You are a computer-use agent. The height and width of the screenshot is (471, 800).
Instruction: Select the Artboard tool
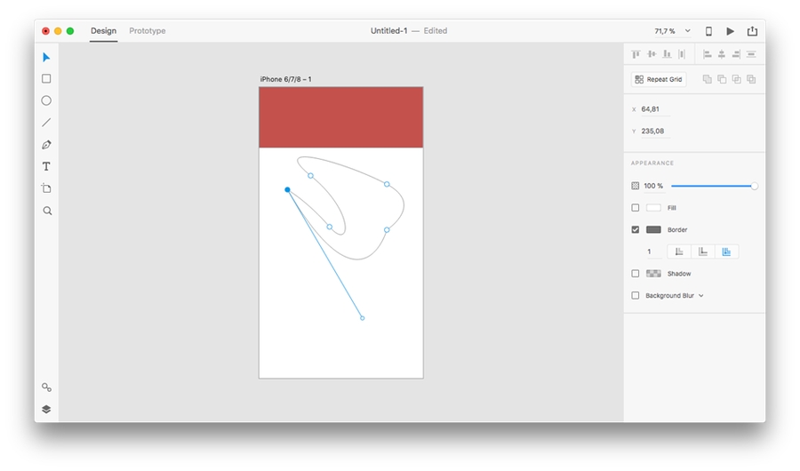[46, 188]
